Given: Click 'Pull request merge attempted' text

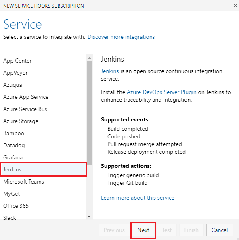Looking at the screenshot, I should [145, 144].
